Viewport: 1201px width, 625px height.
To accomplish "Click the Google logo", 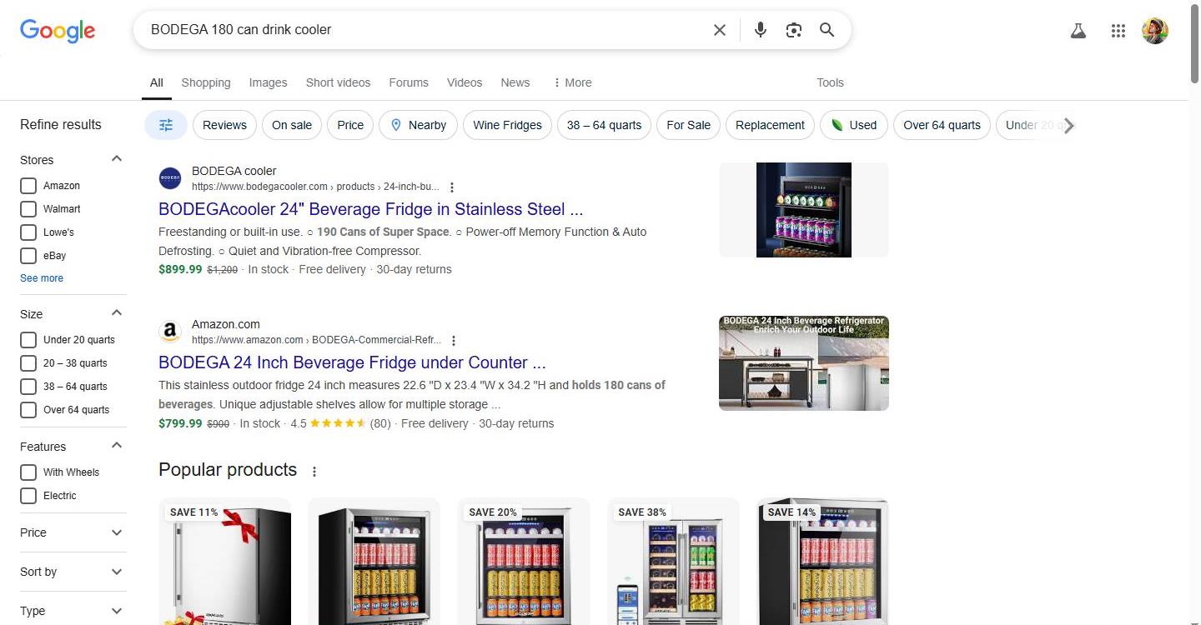I will click(x=58, y=31).
